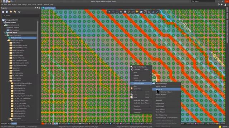Choose Shelve All in the polygon submenu
This screenshot has width=229, height=128.
click(x=166, y=100)
